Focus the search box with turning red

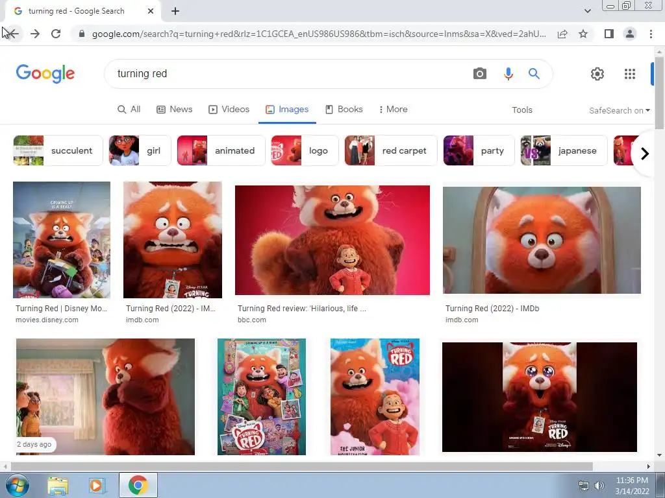288,74
